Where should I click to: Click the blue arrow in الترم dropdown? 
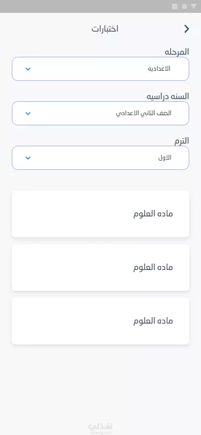pyautogui.click(x=28, y=158)
